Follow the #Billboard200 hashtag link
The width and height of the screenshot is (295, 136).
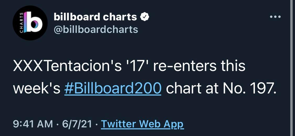pyautogui.click(x=113, y=89)
